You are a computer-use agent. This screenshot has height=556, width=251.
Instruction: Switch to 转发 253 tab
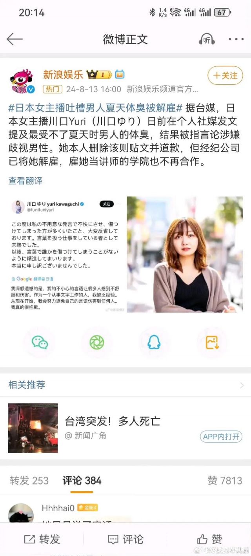click(x=29, y=481)
